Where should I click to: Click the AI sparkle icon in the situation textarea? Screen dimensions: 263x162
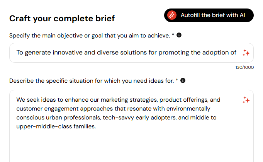tap(246, 100)
